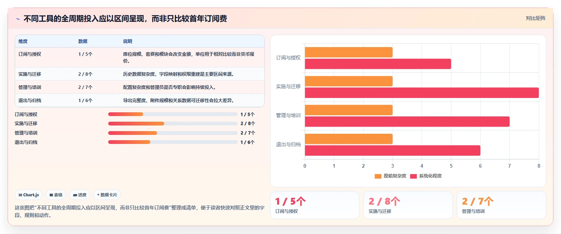Click the 说明 column header
The height and width of the screenshot is (234, 561).
pyautogui.click(x=128, y=41)
